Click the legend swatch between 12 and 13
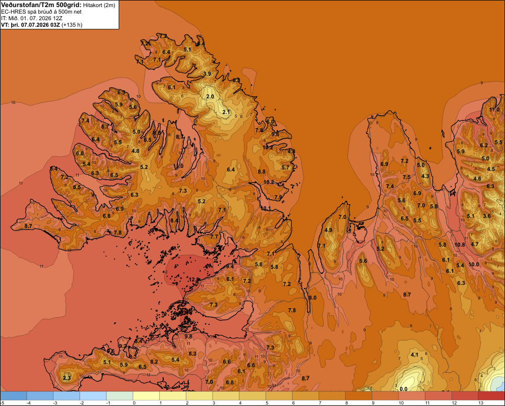Viewport: 505px width, 406px height. [465, 395]
